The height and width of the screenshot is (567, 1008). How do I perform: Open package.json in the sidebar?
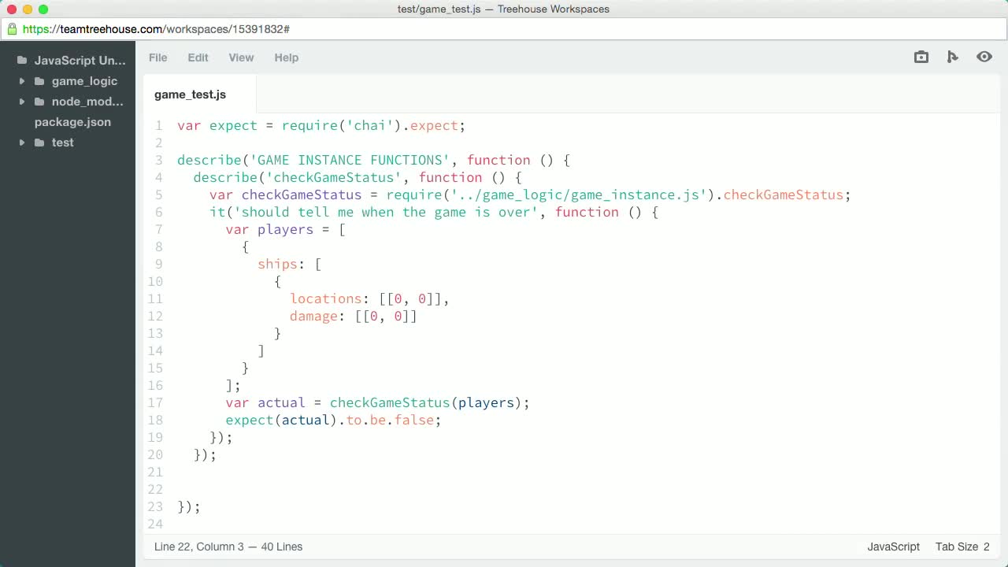(x=72, y=122)
